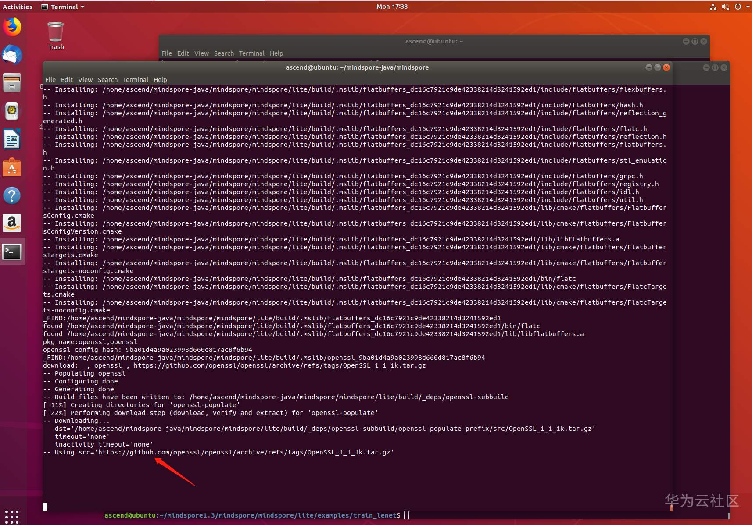752x525 pixels.
Task: Minimize the mindspore-java terminal window
Action: [x=649, y=67]
